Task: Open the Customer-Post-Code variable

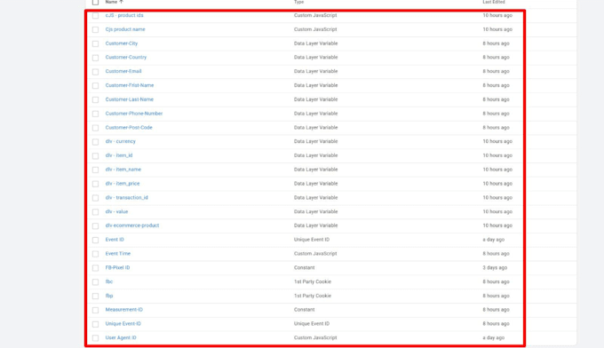Action: 129,128
